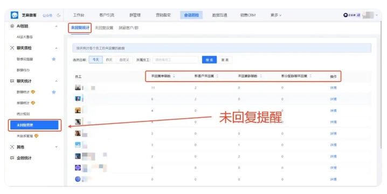Open 工作台 in top navigation

click(x=79, y=15)
